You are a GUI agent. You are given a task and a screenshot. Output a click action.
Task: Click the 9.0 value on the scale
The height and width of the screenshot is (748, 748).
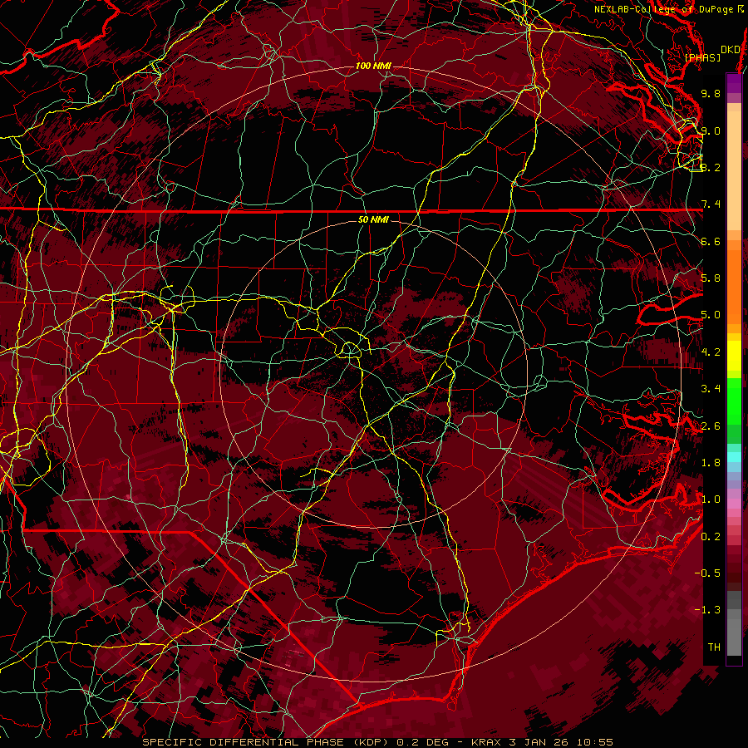click(711, 130)
